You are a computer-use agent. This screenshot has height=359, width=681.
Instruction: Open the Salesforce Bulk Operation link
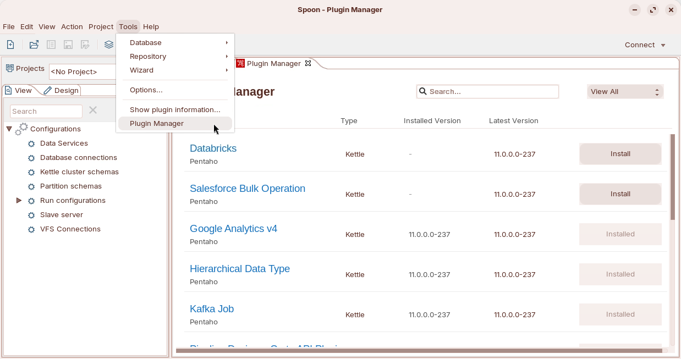point(247,189)
